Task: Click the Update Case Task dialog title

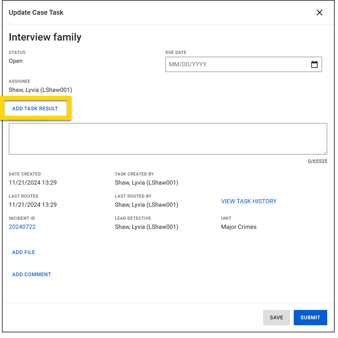Action: coord(36,12)
